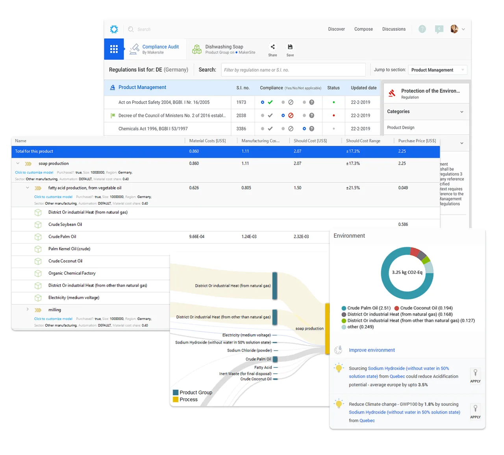Collapse the soap production tree row
Viewport: 504px width, 455px height.
(x=18, y=163)
